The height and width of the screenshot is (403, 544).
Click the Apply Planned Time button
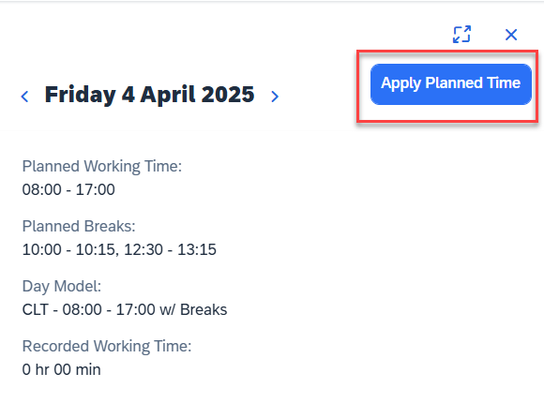[450, 84]
